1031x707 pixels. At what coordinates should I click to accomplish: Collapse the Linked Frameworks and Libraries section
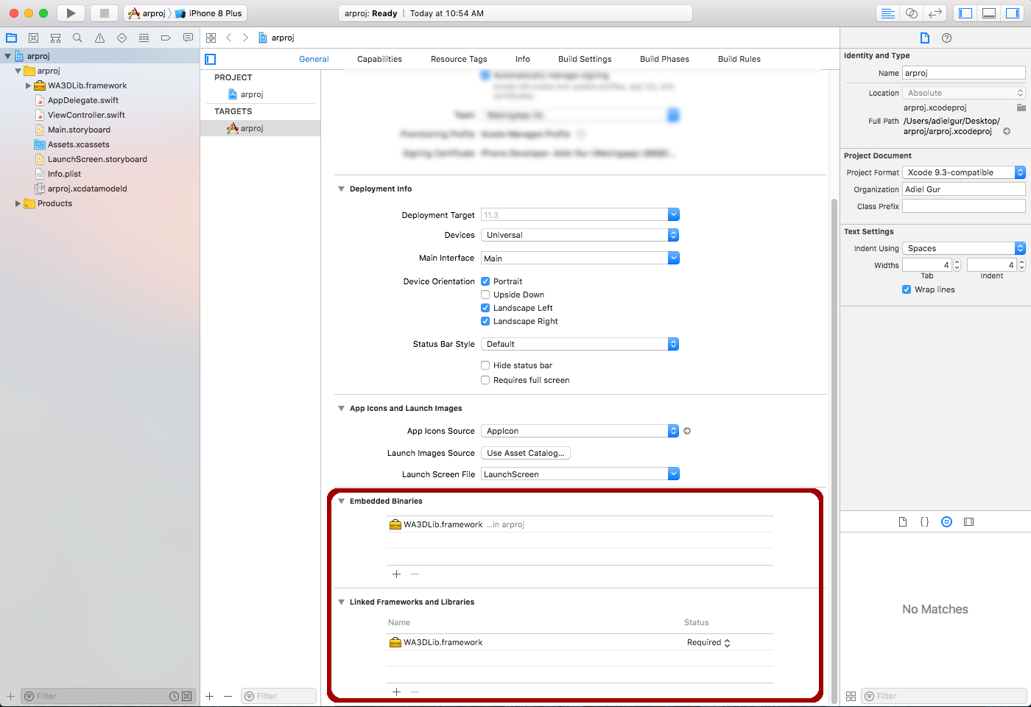point(341,602)
